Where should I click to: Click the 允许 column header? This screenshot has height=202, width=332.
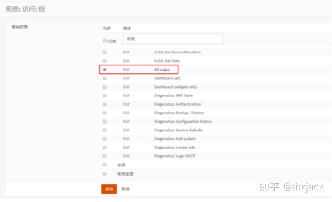point(107,29)
